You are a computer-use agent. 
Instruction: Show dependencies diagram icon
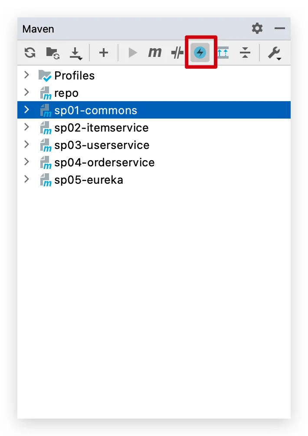[x=223, y=53]
